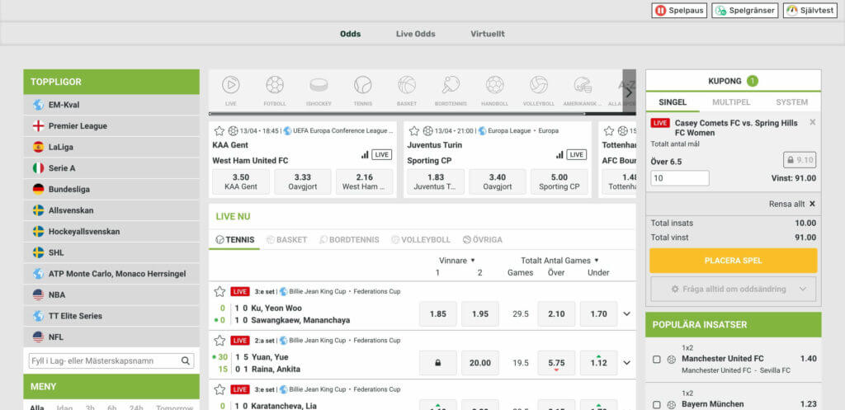Click the search magnifier icon in sidebar
Image resolution: width=845 pixels, height=410 pixels.
pos(186,361)
